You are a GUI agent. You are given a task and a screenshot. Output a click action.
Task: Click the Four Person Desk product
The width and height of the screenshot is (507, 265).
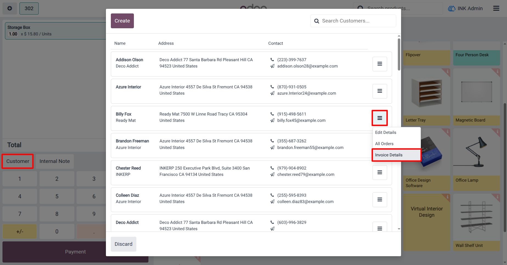477,54
